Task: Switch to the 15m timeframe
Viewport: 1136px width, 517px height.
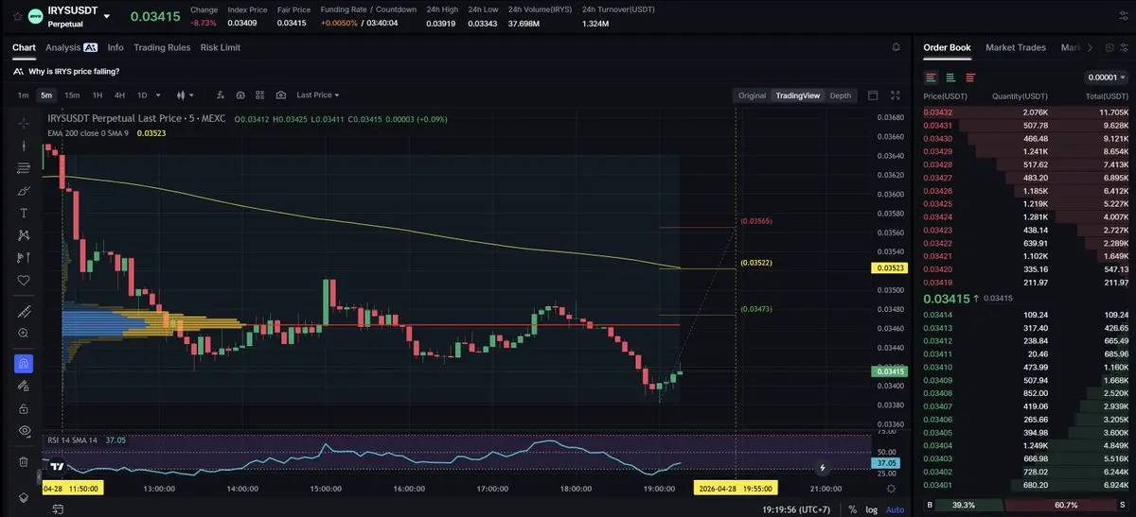Action: coord(72,95)
